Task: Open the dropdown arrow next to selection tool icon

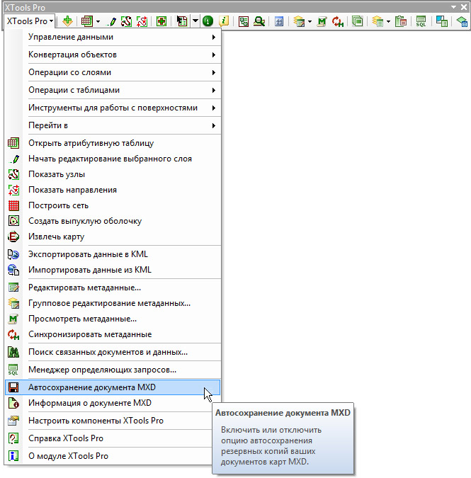Action: (195, 21)
